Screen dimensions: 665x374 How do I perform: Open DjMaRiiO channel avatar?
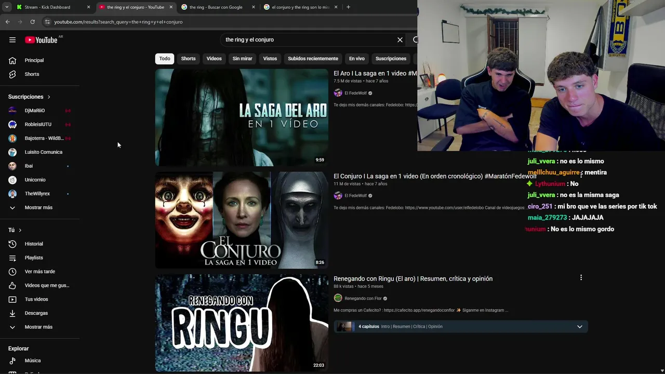[12, 111]
